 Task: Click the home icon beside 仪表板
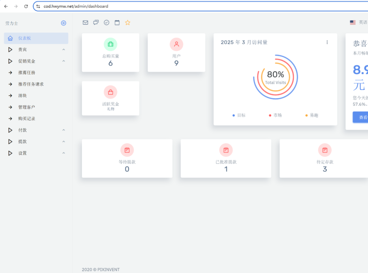click(10, 38)
